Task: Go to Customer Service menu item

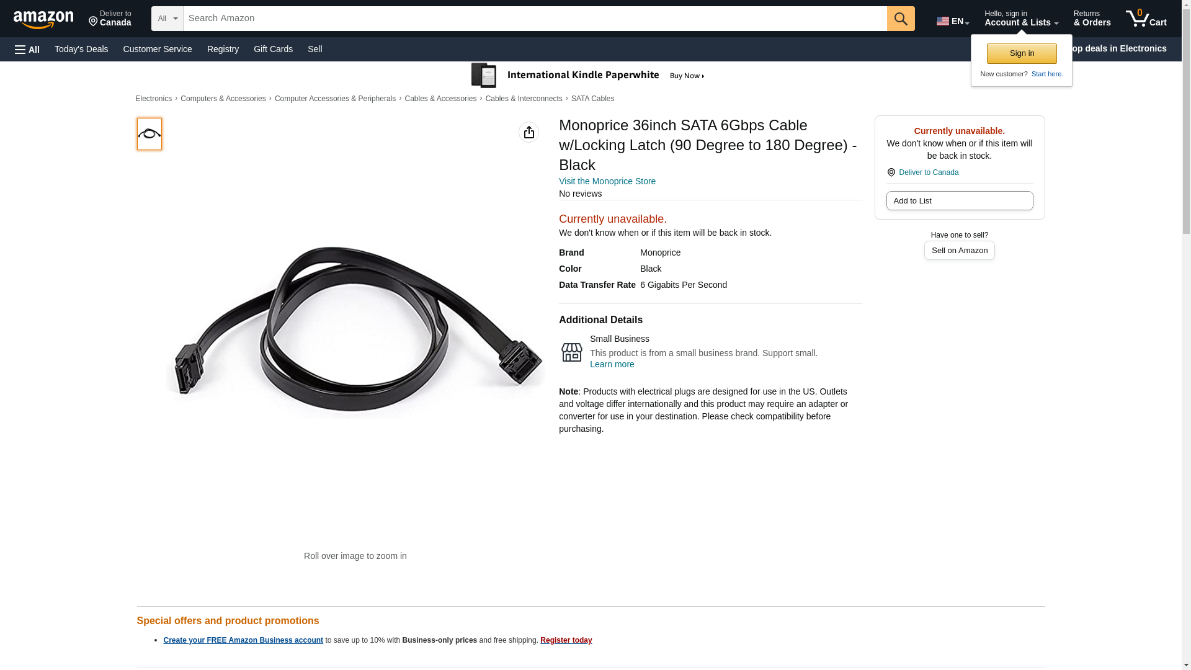Action: (x=158, y=49)
